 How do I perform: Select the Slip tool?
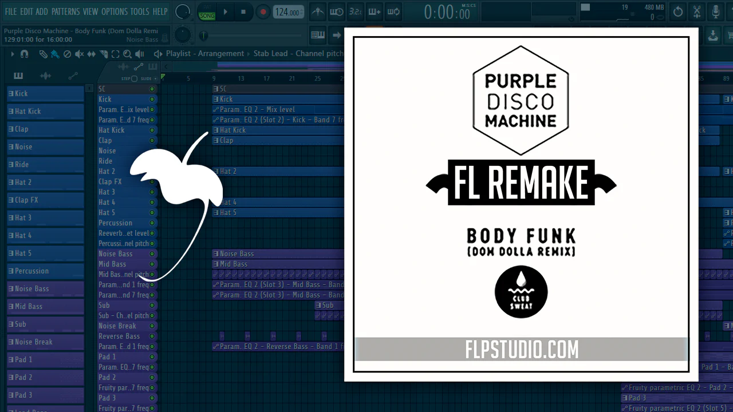91,54
